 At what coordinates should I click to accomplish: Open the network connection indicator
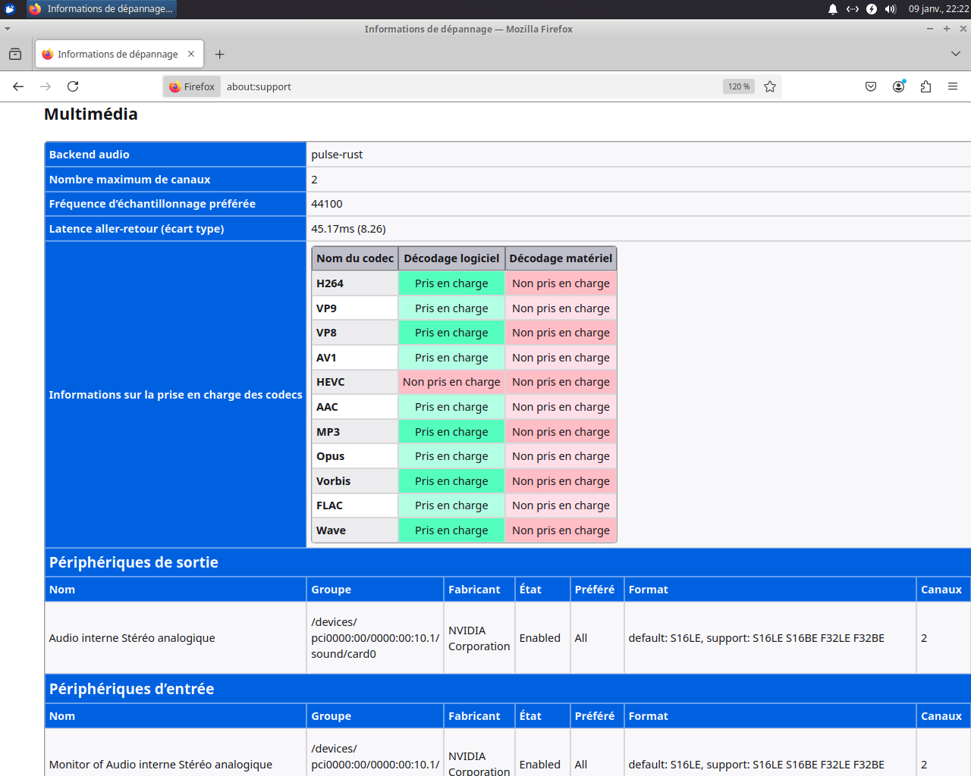pyautogui.click(x=853, y=9)
